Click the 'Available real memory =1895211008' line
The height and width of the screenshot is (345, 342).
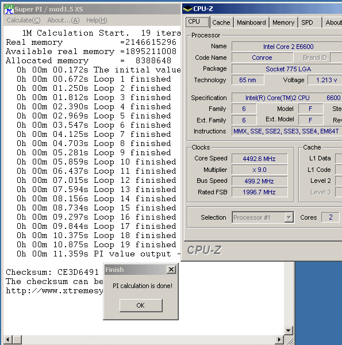click(91, 52)
